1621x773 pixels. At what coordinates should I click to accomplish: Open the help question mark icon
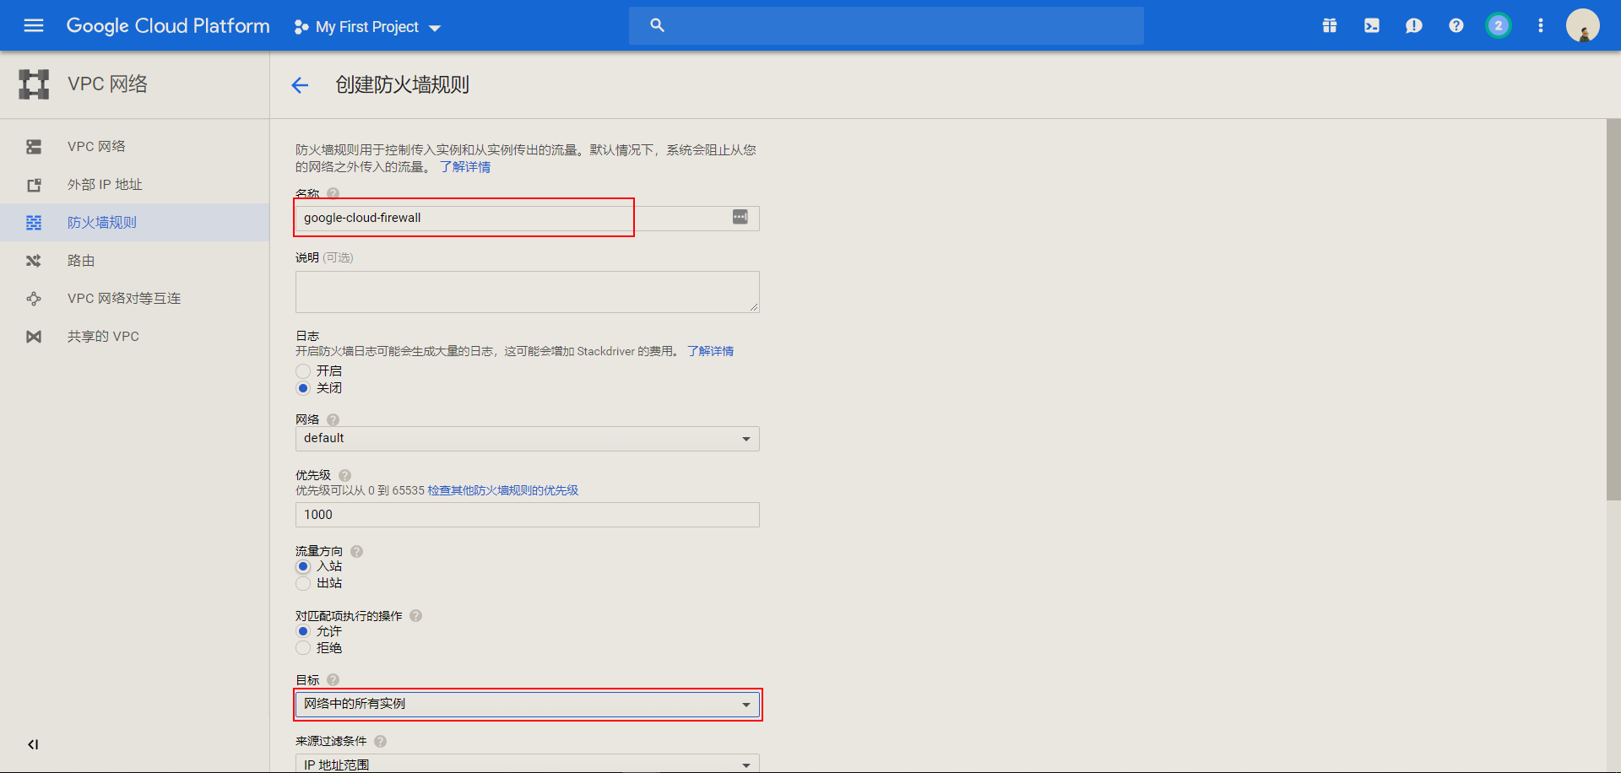pyautogui.click(x=1456, y=25)
